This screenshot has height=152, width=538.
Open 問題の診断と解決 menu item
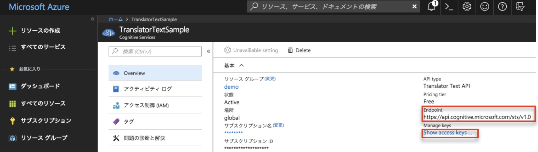pyautogui.click(x=155, y=138)
